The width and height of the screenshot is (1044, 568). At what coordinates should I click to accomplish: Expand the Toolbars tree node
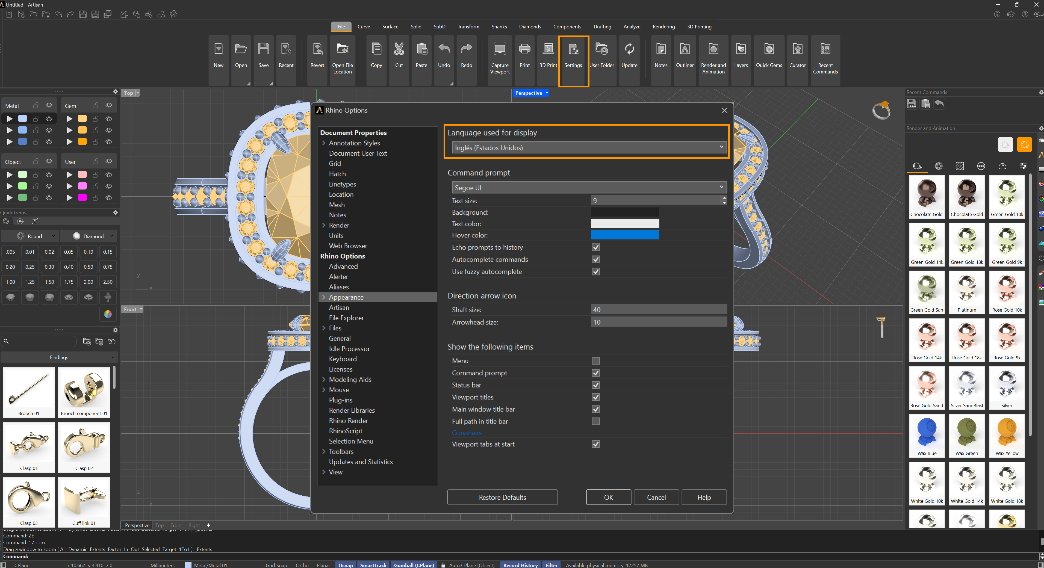(324, 451)
